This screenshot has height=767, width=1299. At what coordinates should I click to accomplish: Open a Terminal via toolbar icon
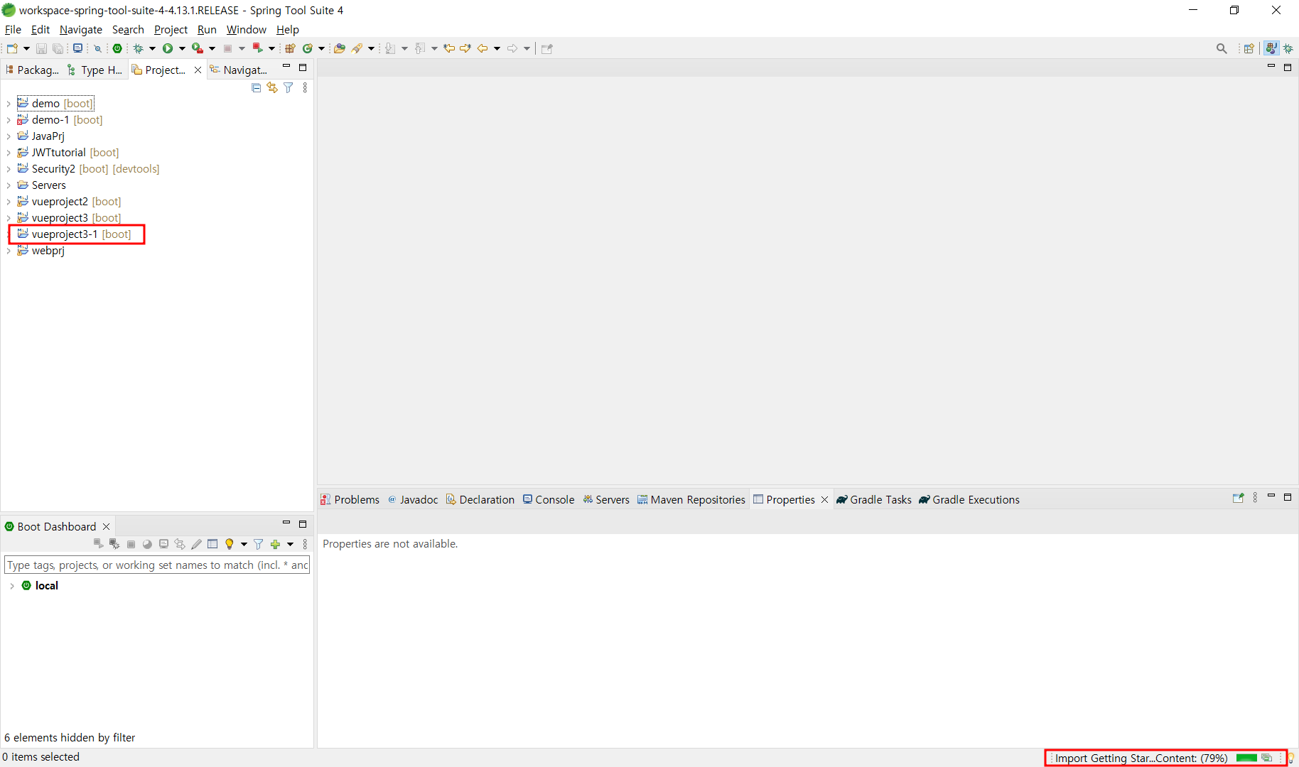(77, 48)
